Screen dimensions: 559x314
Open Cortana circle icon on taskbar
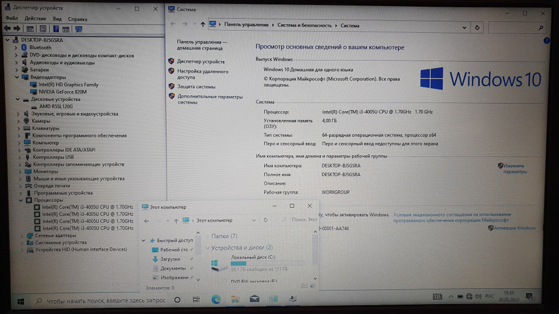(177, 299)
